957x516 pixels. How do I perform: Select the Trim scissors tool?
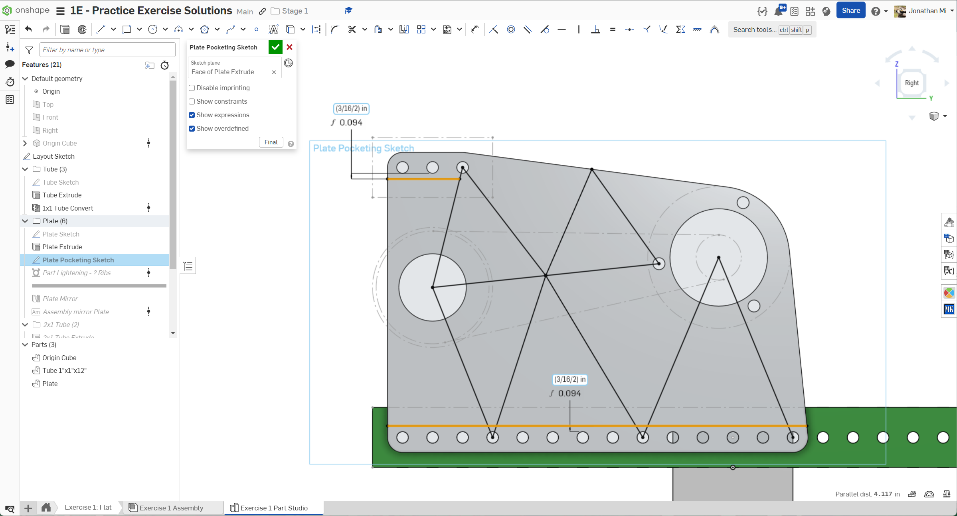[352, 30]
